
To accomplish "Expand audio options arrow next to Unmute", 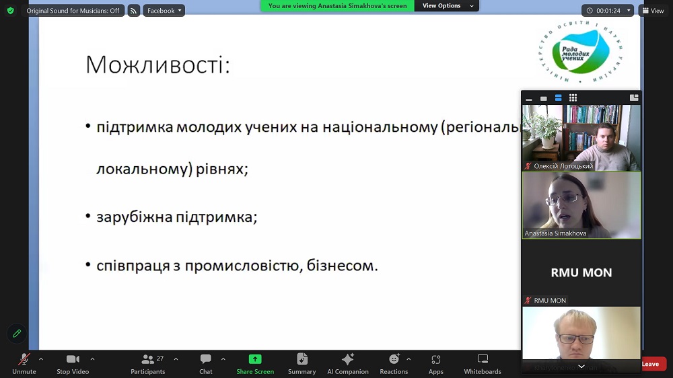I will 41,359.
